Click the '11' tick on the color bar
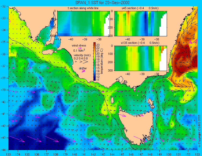This screenshot has width=202, height=156. click(98, 80)
